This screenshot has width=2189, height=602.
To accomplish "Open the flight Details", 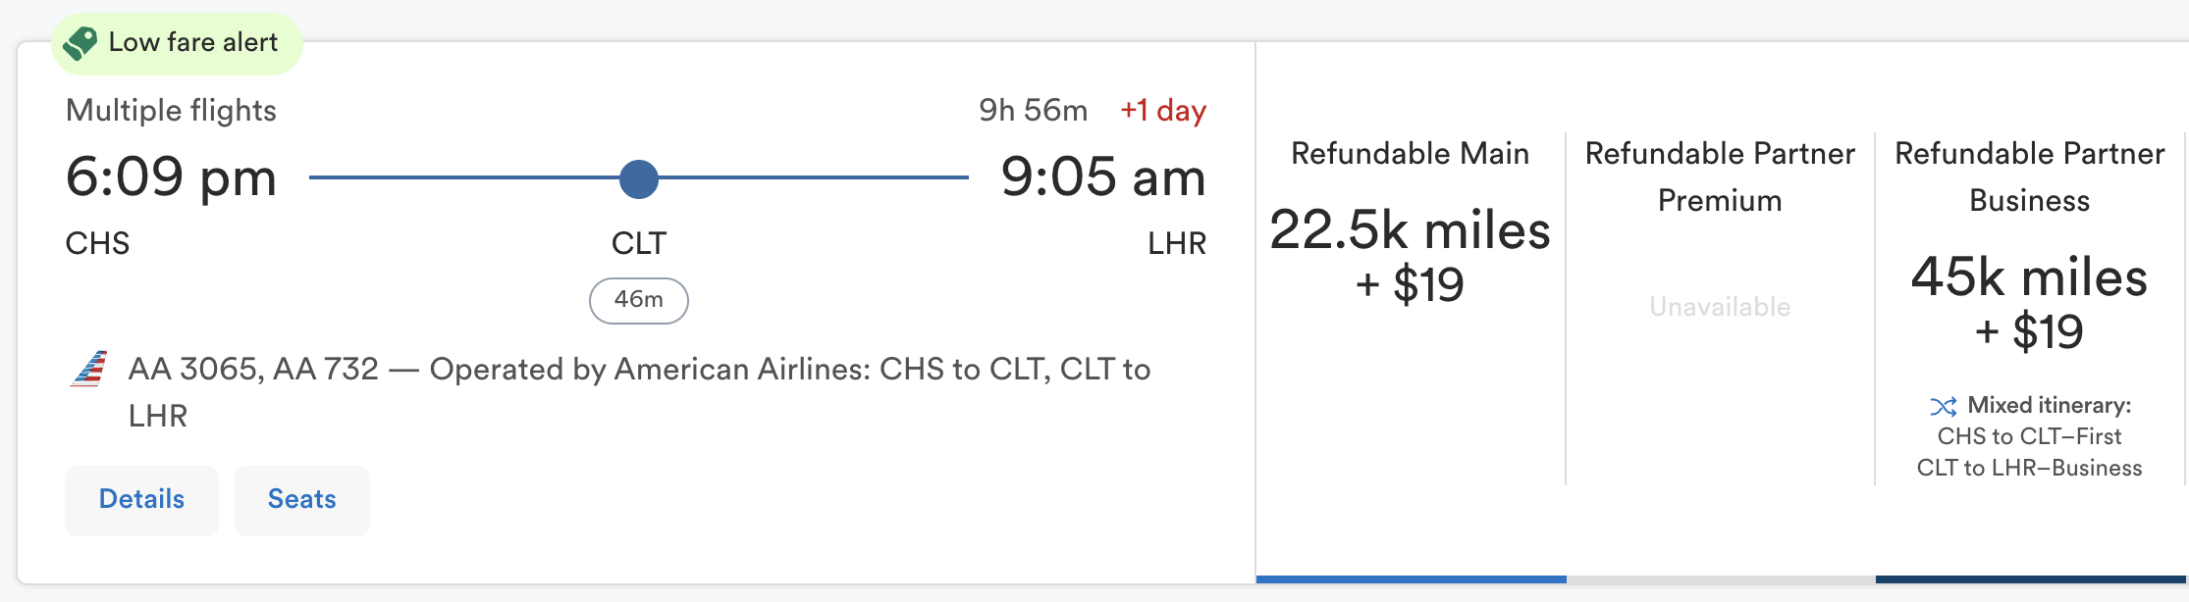I will (x=141, y=500).
